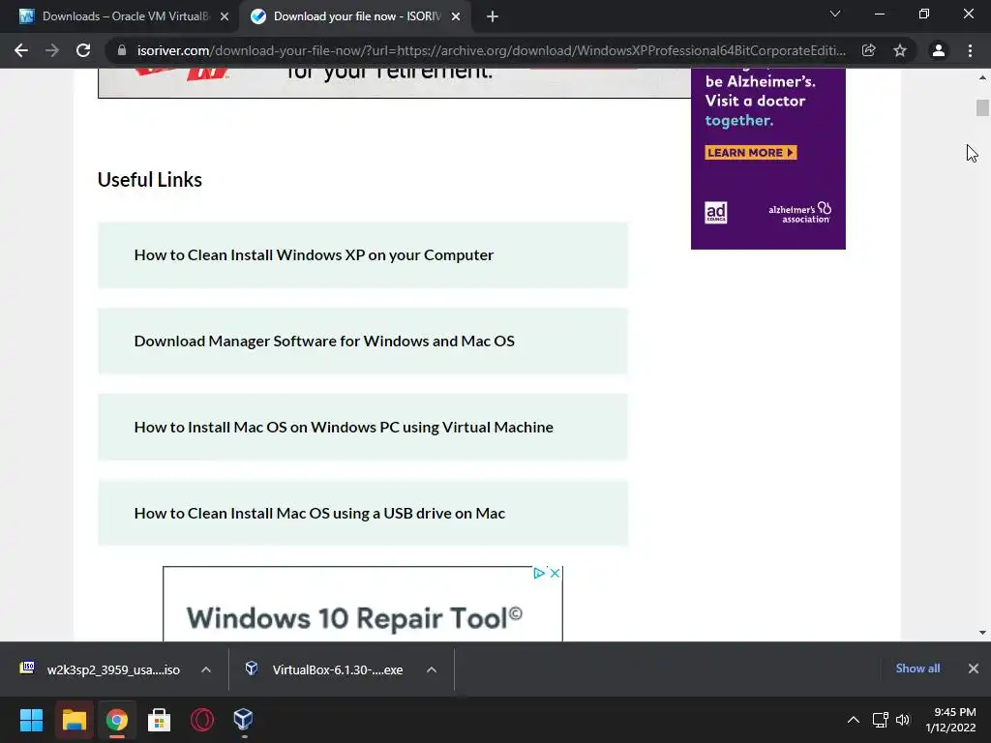991x743 pixels.
Task: Open VirtualBox from the taskbar
Action: pyautogui.click(x=243, y=720)
